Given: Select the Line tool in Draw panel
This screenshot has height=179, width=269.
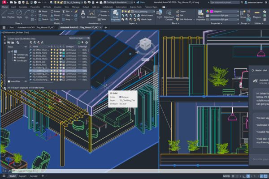Looking at the screenshot, I should [x=4, y=14].
